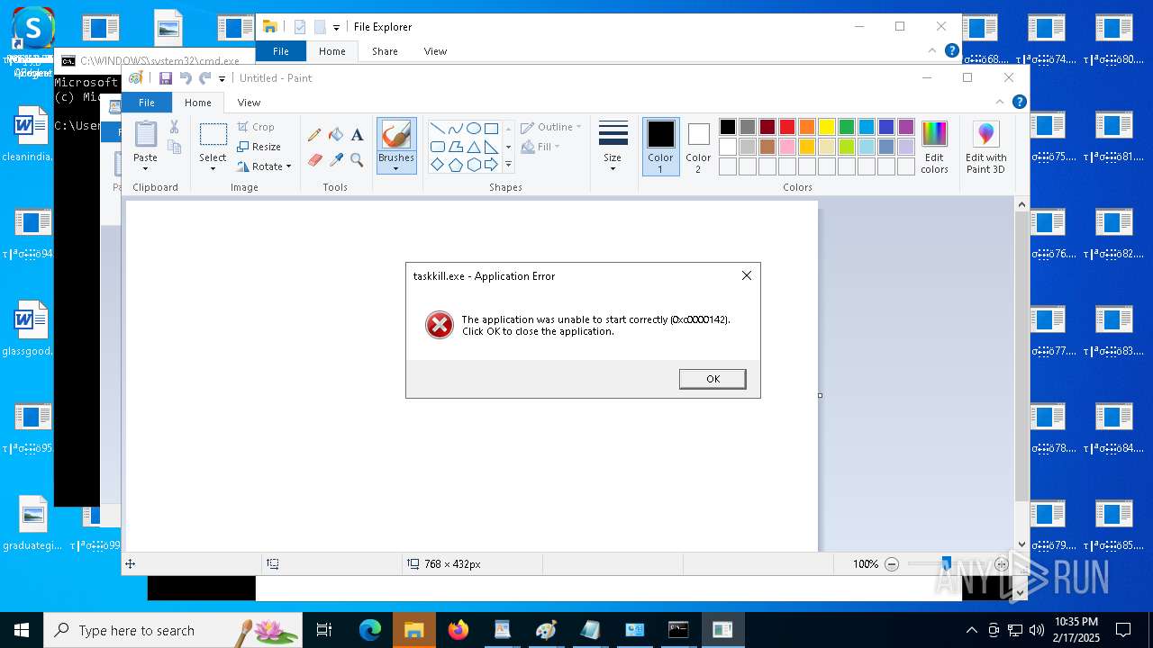Screen dimensions: 1153x648
Task: Choose the Hexagon shape
Action: pos(473,165)
